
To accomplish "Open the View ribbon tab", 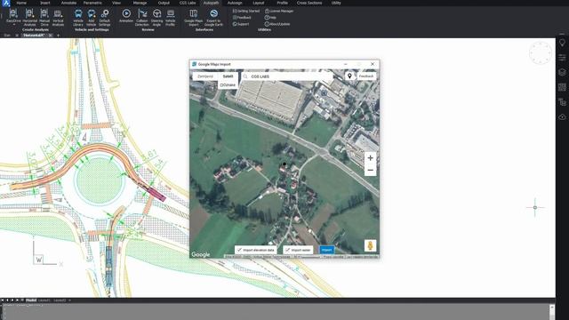I will click(116, 3).
